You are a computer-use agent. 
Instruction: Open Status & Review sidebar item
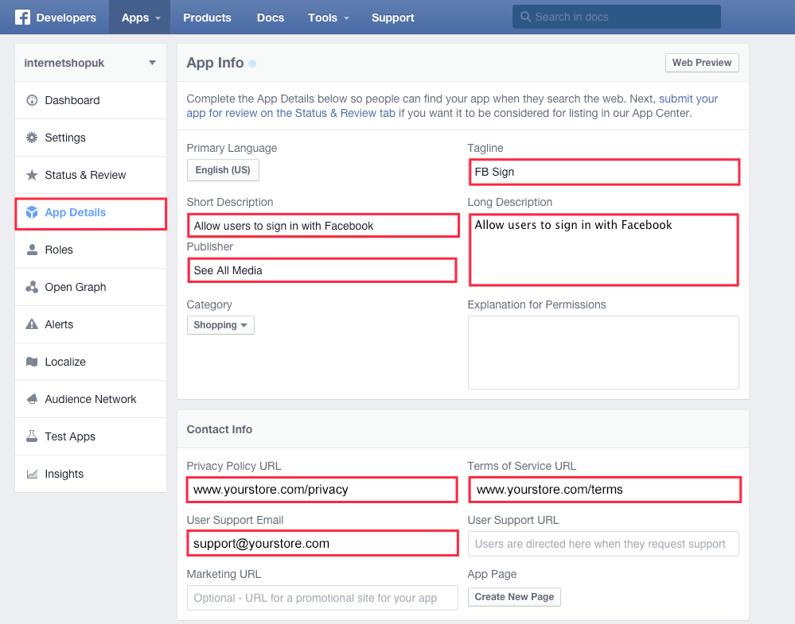(91, 175)
